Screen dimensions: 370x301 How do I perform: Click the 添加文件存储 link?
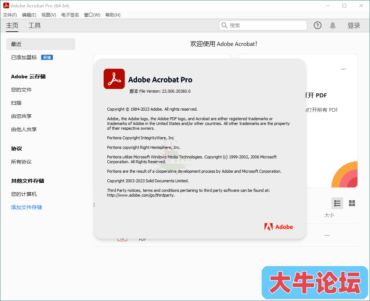[26, 207]
